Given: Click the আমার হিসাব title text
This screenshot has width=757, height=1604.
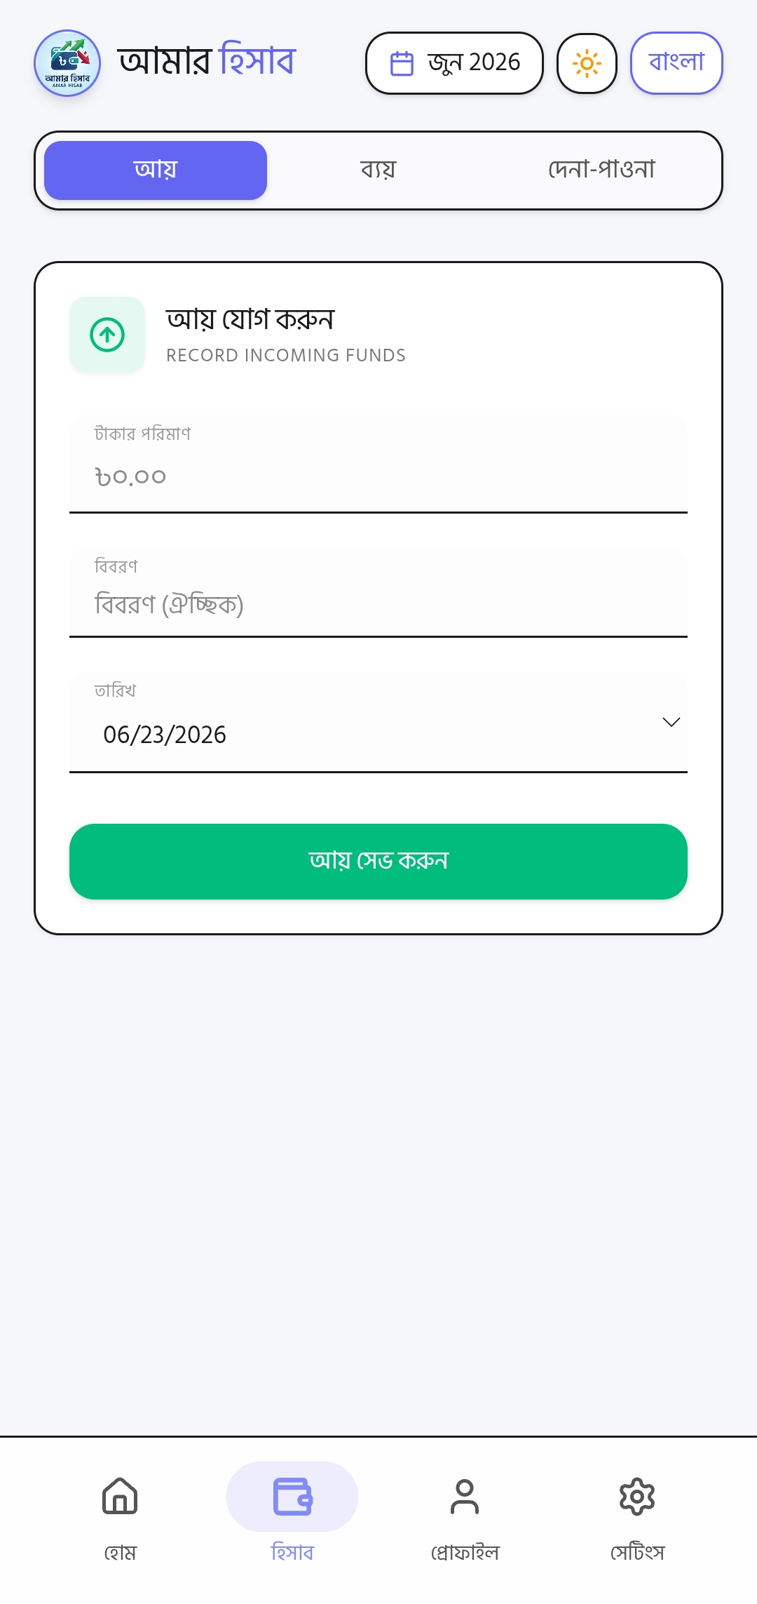Looking at the screenshot, I should 207,60.
